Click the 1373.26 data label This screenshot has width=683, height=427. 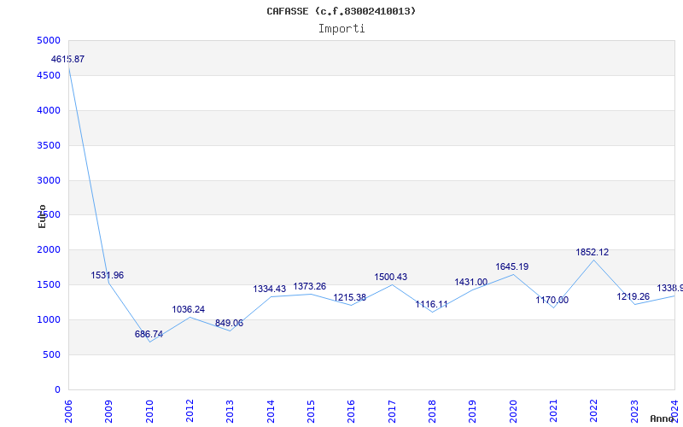(310, 286)
